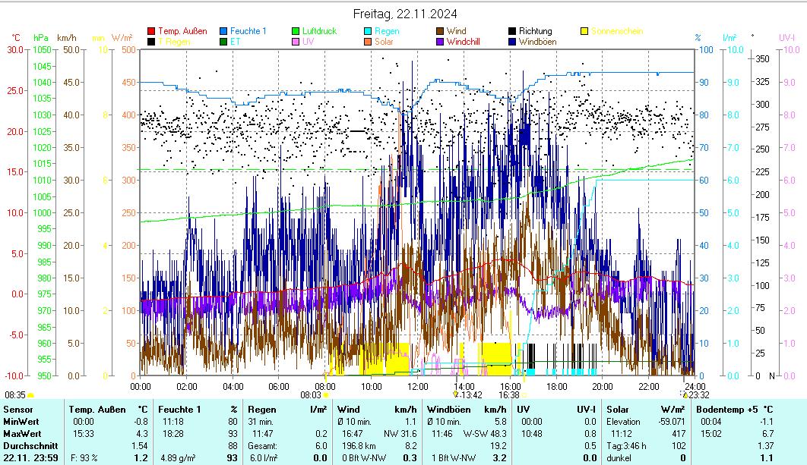Click the pink UV legend square
807x465 pixels.
pos(296,42)
